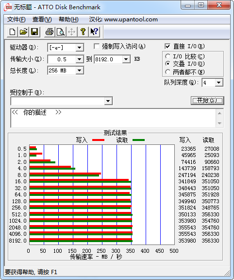Click the 读取 results column header

(208, 140)
